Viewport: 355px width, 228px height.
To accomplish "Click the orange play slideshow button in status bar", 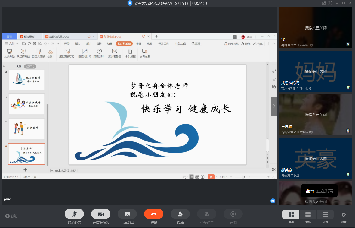I will 211,177.
